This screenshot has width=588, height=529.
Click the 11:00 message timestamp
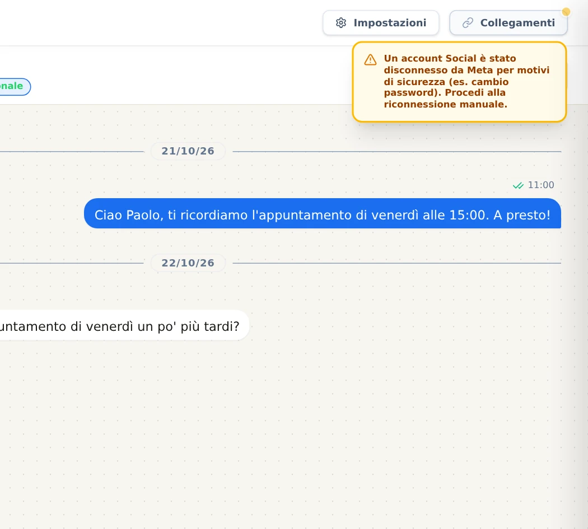pos(541,185)
